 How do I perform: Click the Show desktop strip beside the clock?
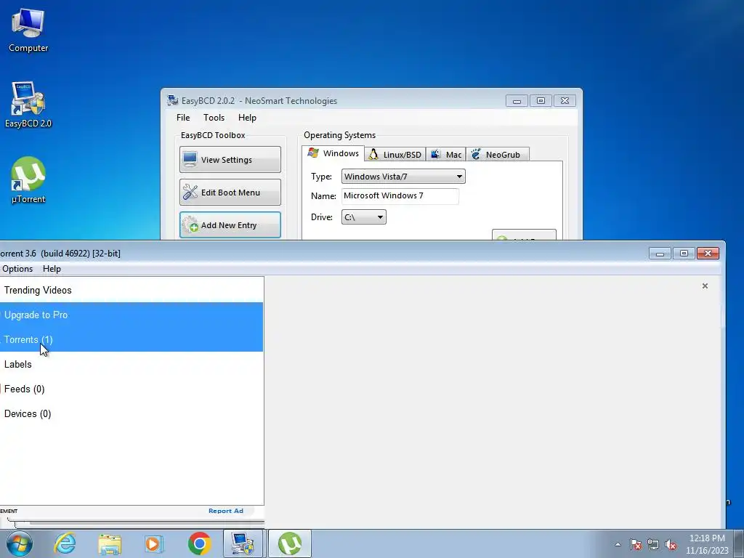point(740,544)
